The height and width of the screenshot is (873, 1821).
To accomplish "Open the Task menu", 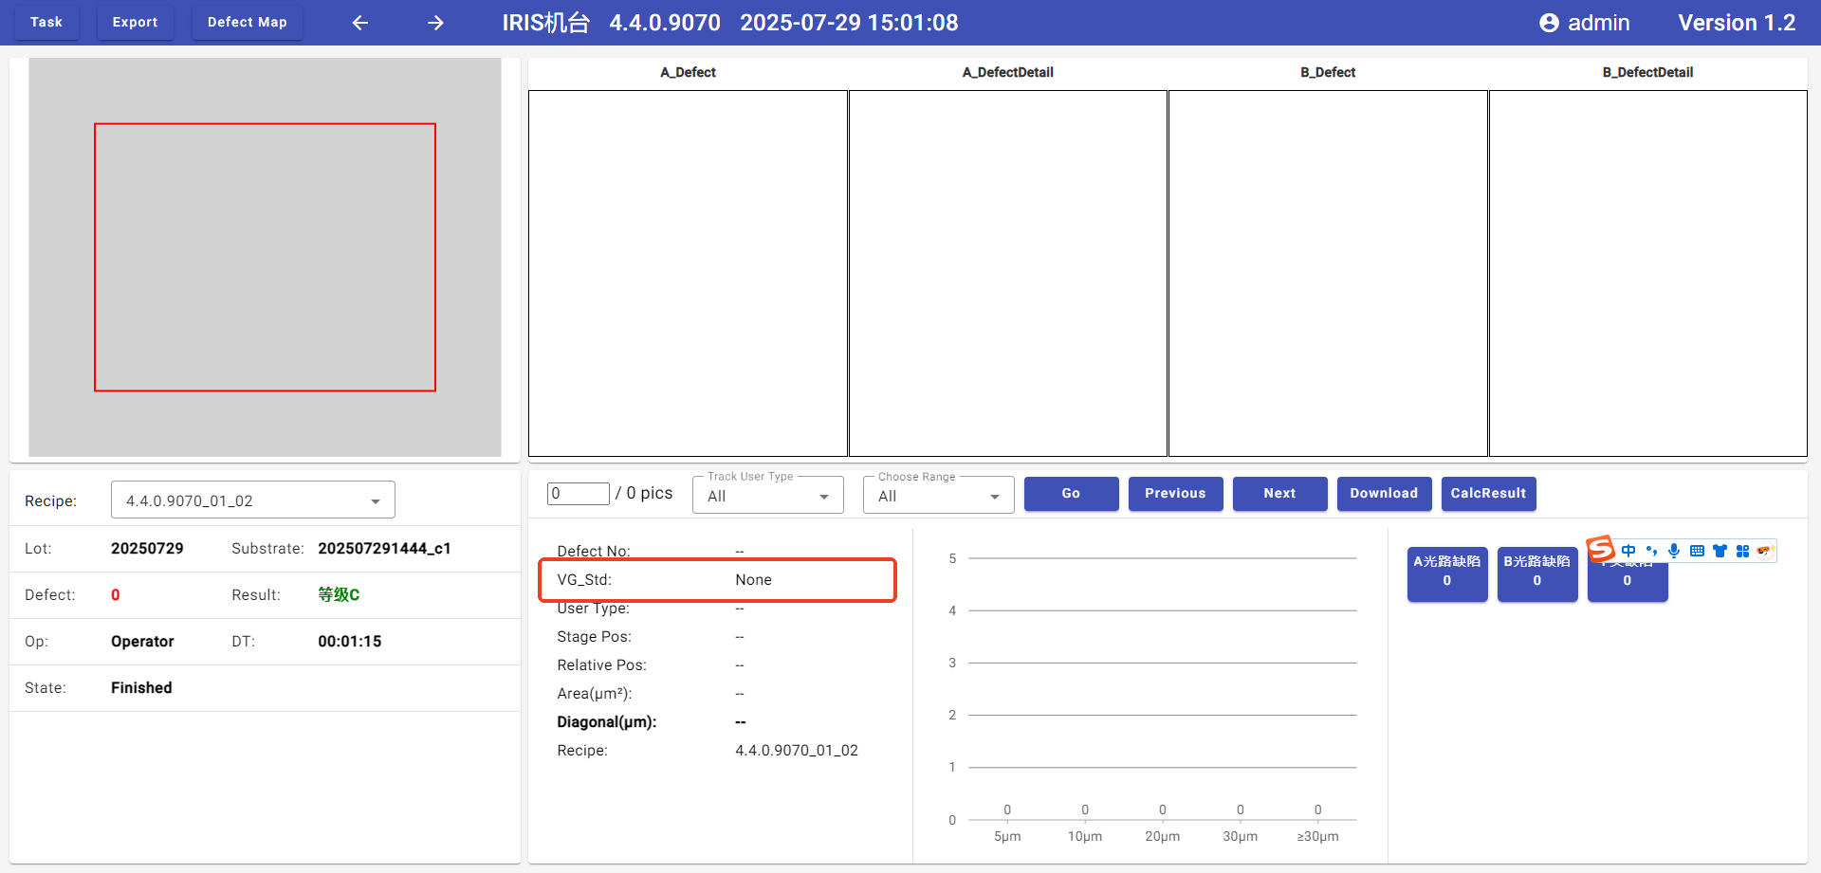I will pyautogui.click(x=46, y=22).
